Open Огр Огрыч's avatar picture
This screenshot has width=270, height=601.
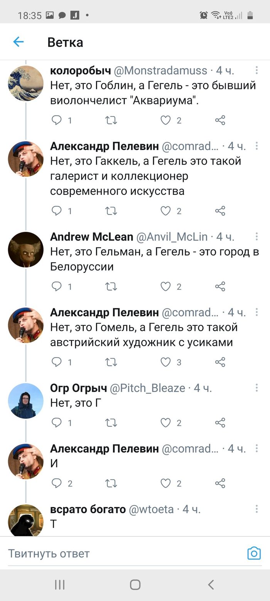(x=26, y=400)
